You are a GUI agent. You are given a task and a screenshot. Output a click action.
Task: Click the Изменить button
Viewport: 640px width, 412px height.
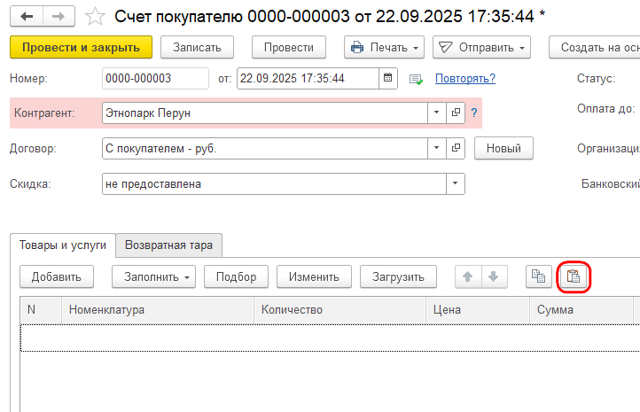(x=315, y=276)
